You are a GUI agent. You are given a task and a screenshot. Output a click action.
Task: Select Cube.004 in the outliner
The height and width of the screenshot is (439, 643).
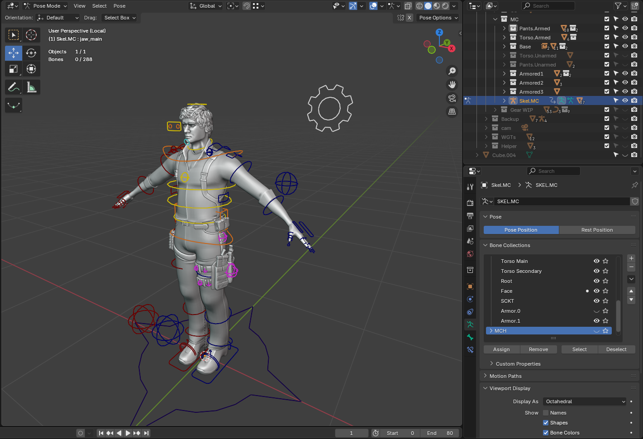[x=504, y=155]
